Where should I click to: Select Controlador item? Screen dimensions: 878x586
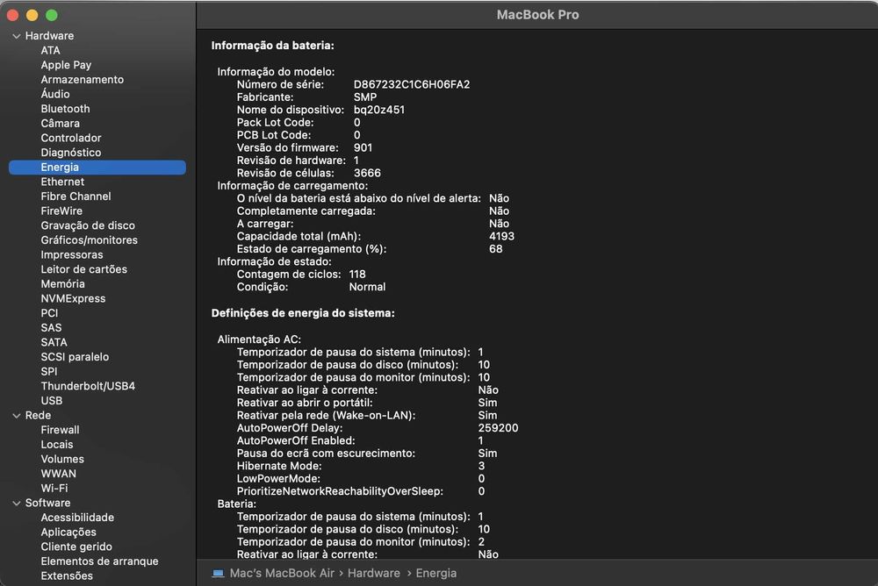pos(71,138)
